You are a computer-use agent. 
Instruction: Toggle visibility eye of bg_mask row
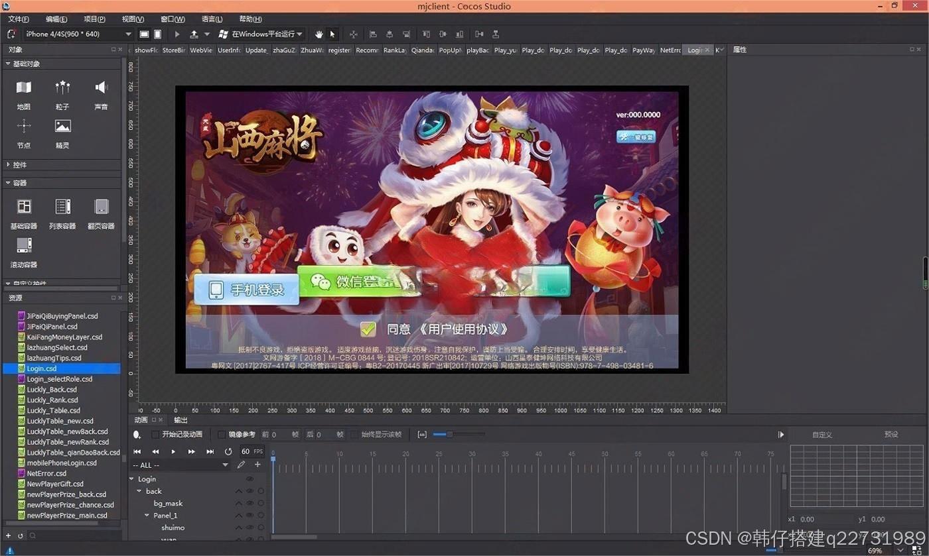click(x=250, y=504)
